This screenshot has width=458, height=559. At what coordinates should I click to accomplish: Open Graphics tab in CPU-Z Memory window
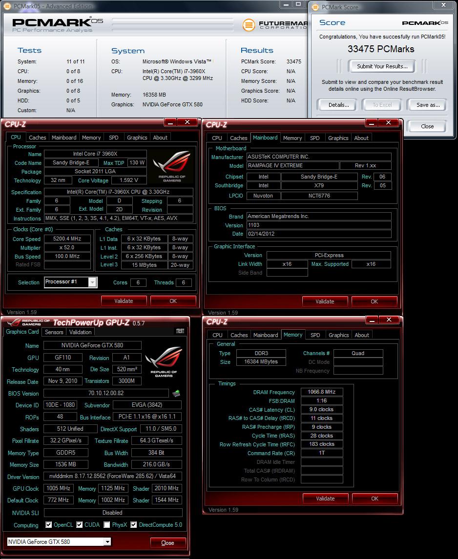[x=338, y=335]
